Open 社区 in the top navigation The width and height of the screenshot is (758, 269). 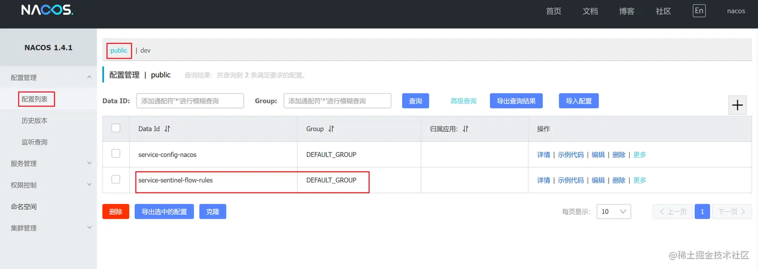point(663,11)
